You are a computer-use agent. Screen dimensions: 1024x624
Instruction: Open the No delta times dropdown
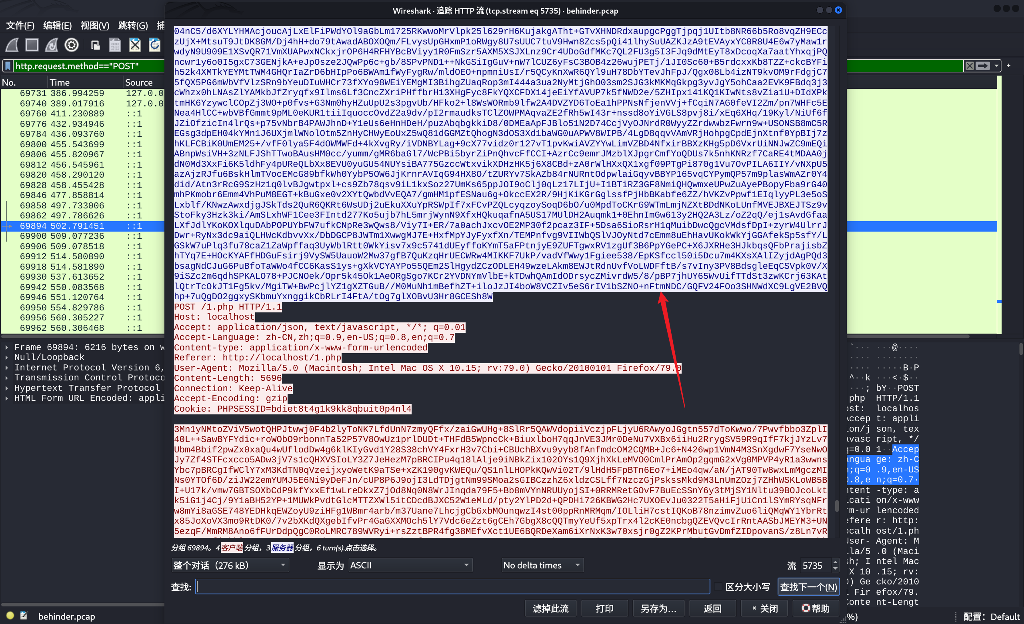[x=542, y=565]
